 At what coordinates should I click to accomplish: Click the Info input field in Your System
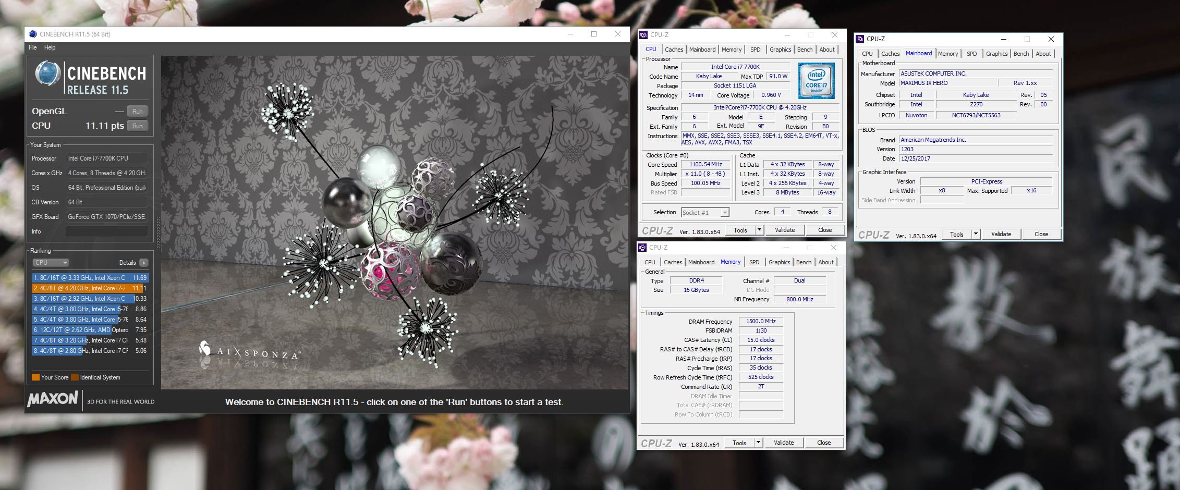107,231
